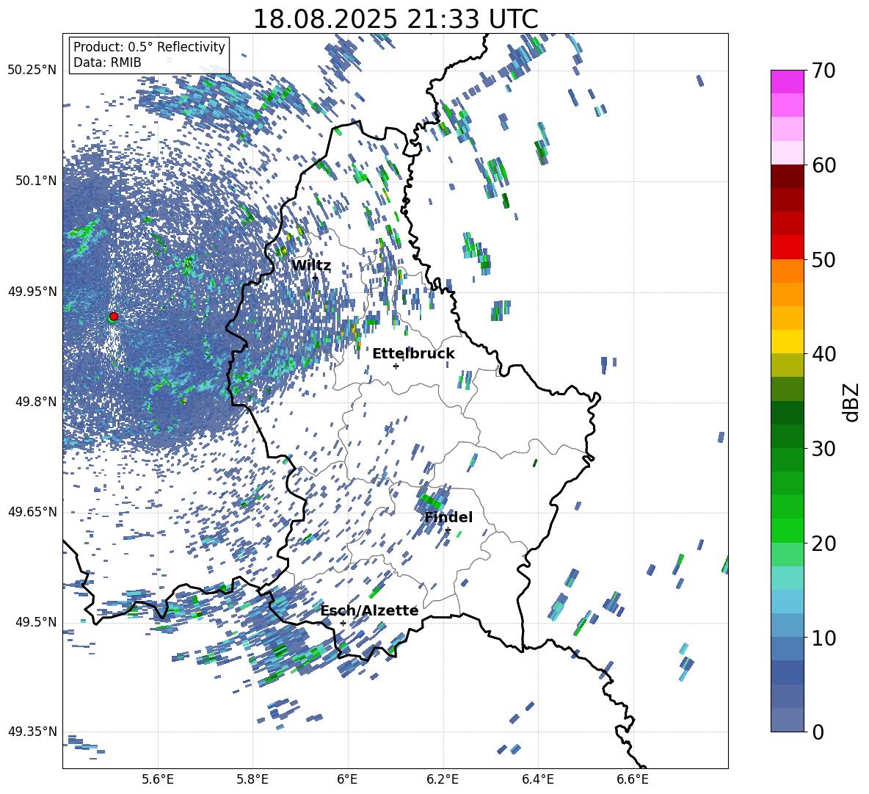Click the colorbar 50 tick label
The width and height of the screenshot is (869, 794).
(x=823, y=259)
